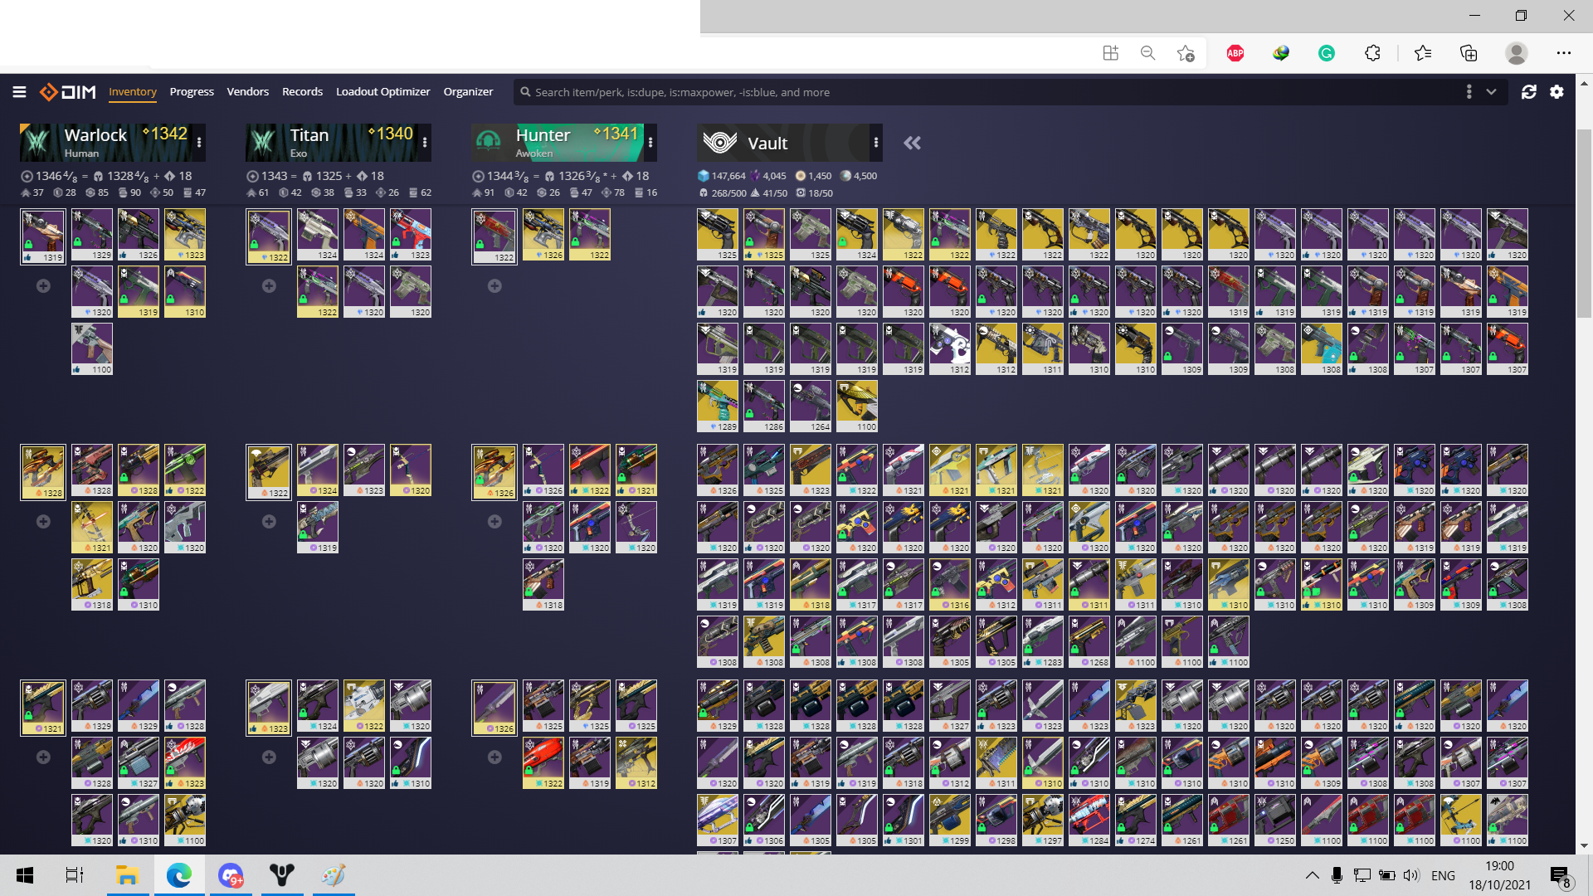1593x896 pixels.
Task: Open the search actions kebab menu
Action: tap(1469, 92)
